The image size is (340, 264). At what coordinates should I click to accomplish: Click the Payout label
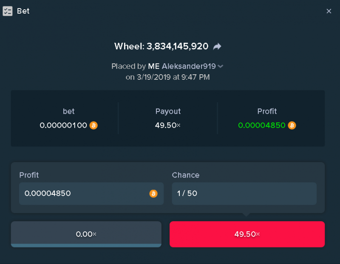(x=168, y=111)
